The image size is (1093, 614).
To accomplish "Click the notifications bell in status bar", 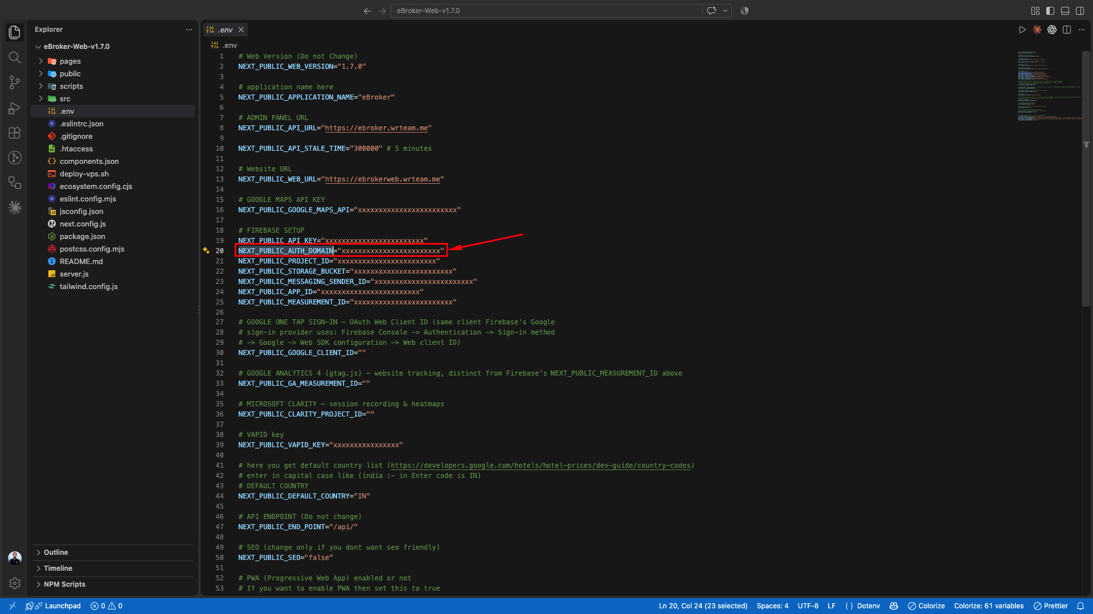I will (1080, 606).
